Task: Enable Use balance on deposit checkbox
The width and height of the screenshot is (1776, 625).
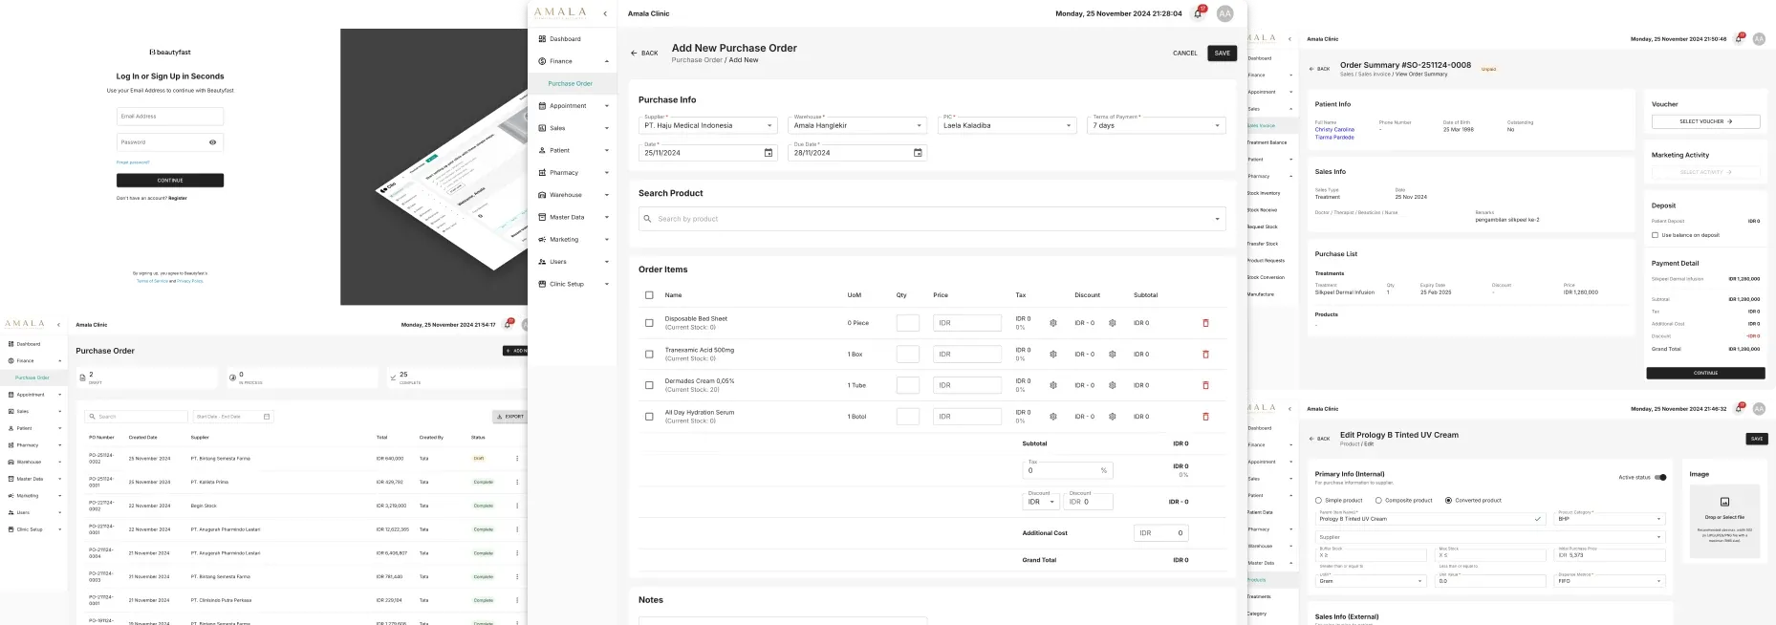Action: click(x=1655, y=235)
